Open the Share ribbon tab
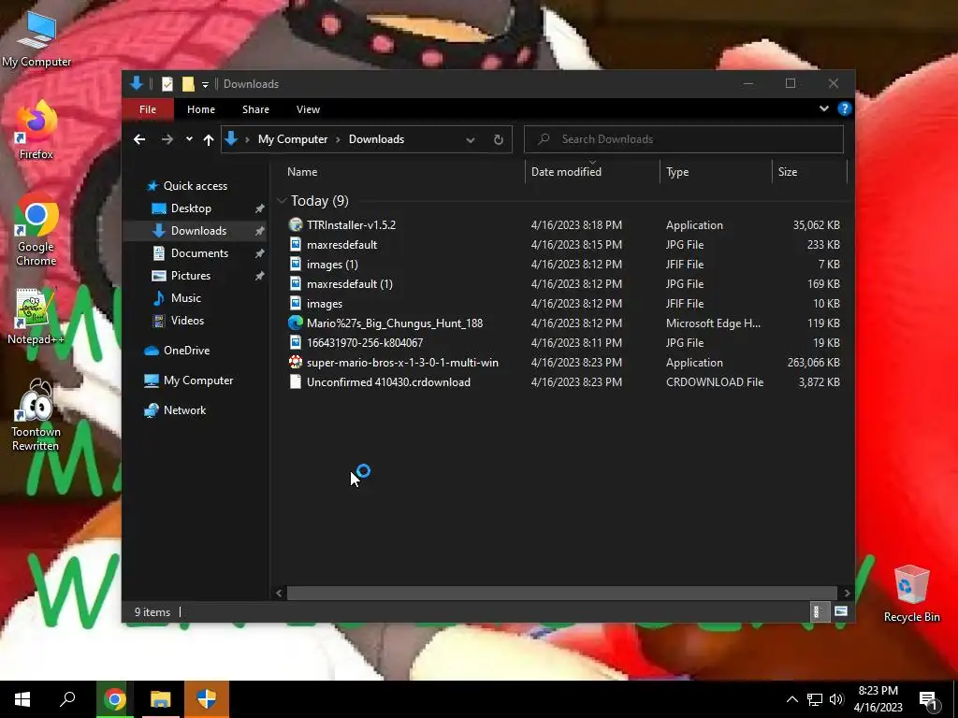 (x=255, y=109)
